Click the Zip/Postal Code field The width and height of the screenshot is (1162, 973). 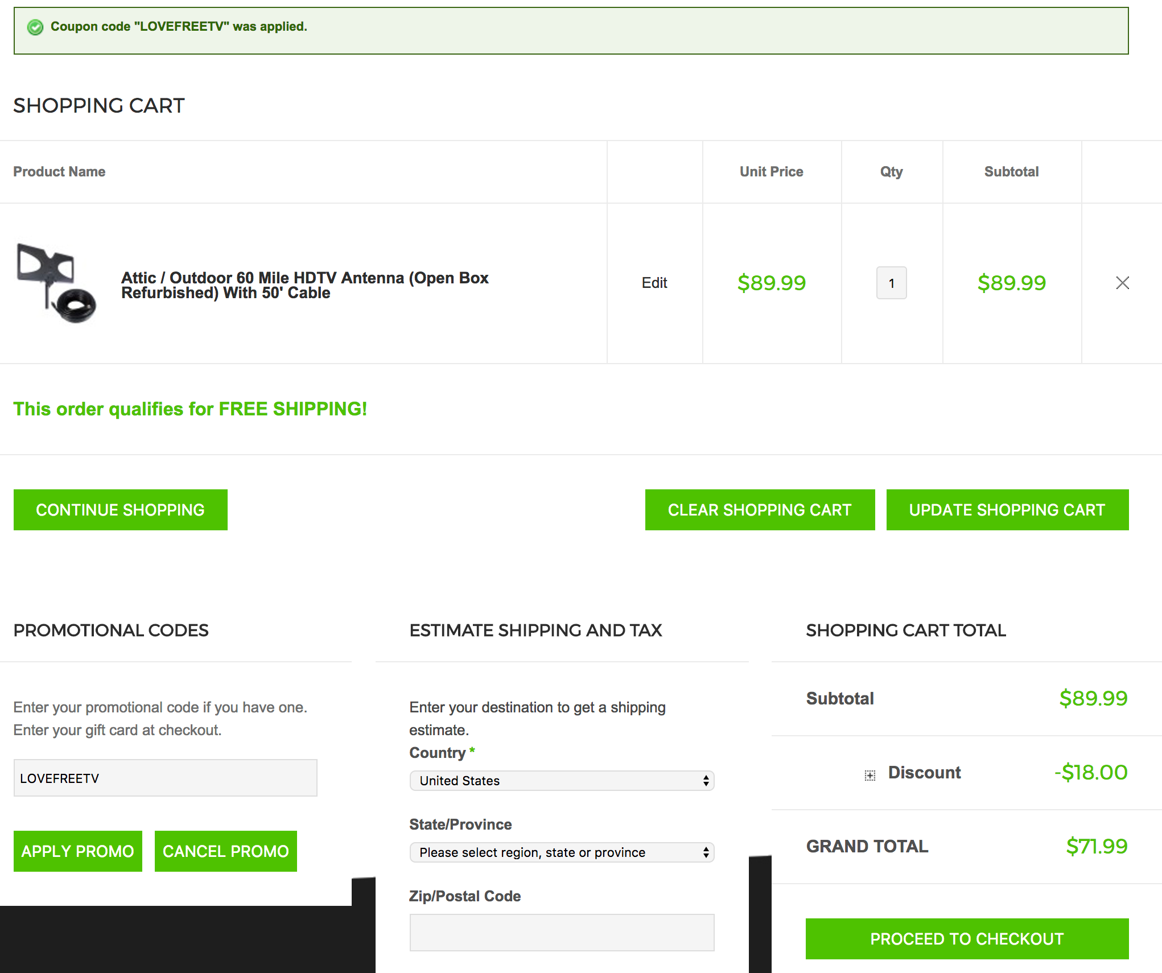pyautogui.click(x=561, y=933)
